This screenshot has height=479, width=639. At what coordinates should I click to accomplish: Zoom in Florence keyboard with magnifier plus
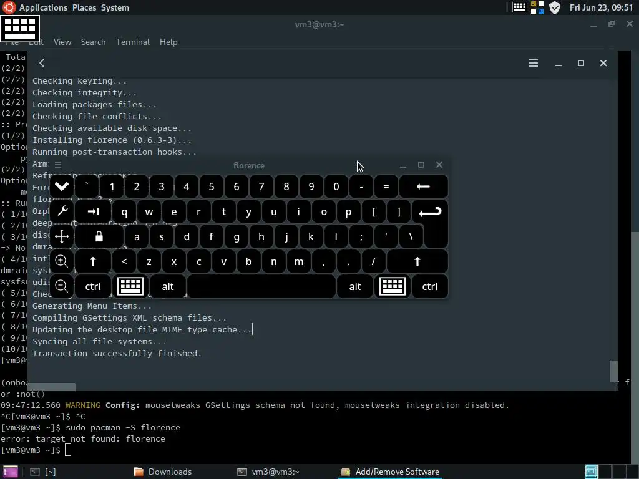tap(62, 261)
